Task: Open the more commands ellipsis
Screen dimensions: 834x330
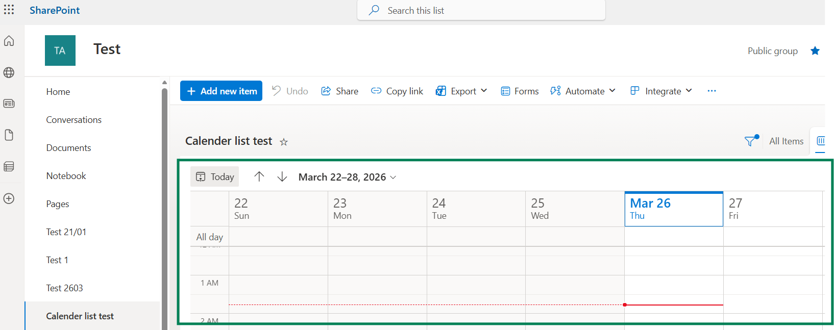Action: coord(712,91)
